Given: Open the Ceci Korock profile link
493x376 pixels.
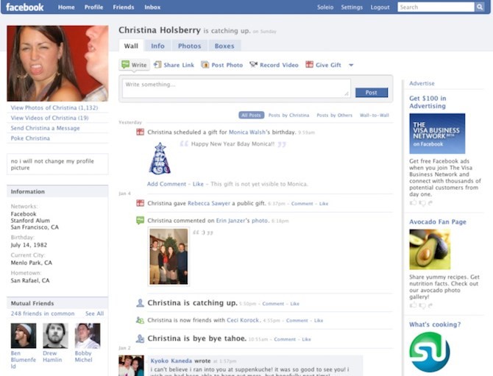Looking at the screenshot, I should tap(243, 320).
